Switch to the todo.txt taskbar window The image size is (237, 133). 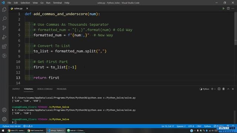tap(76, 130)
